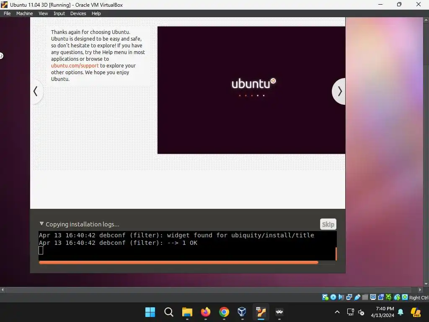Launch Firefox from the taskbar
This screenshot has width=429, height=322.
pyautogui.click(x=205, y=312)
